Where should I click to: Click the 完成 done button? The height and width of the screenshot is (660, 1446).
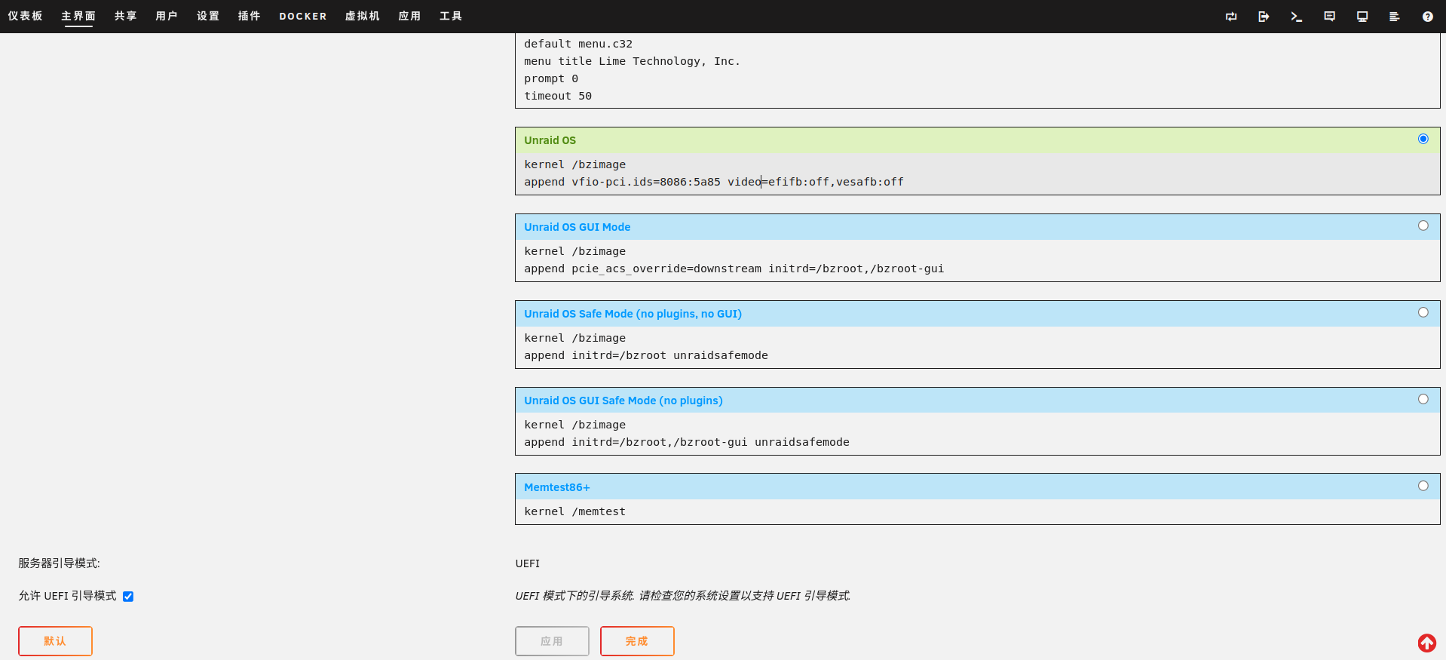(637, 641)
